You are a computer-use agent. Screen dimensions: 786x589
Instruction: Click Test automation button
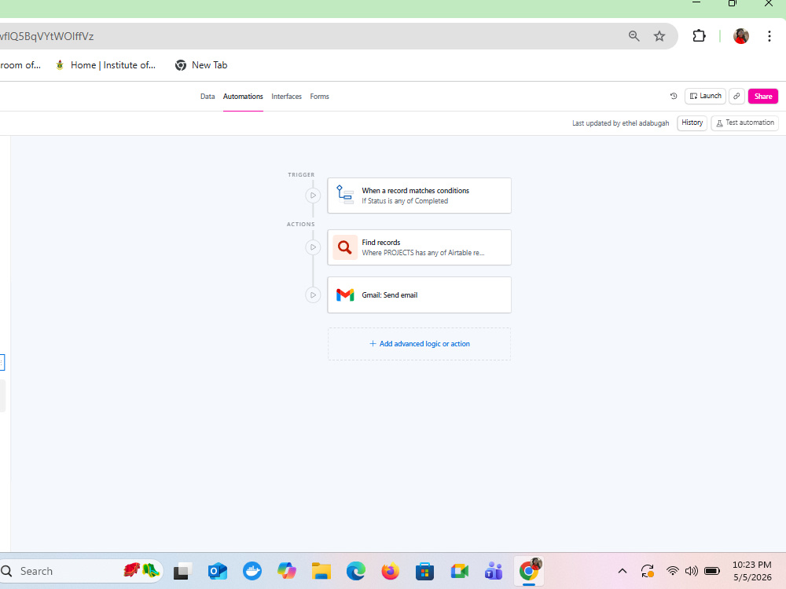click(x=744, y=123)
